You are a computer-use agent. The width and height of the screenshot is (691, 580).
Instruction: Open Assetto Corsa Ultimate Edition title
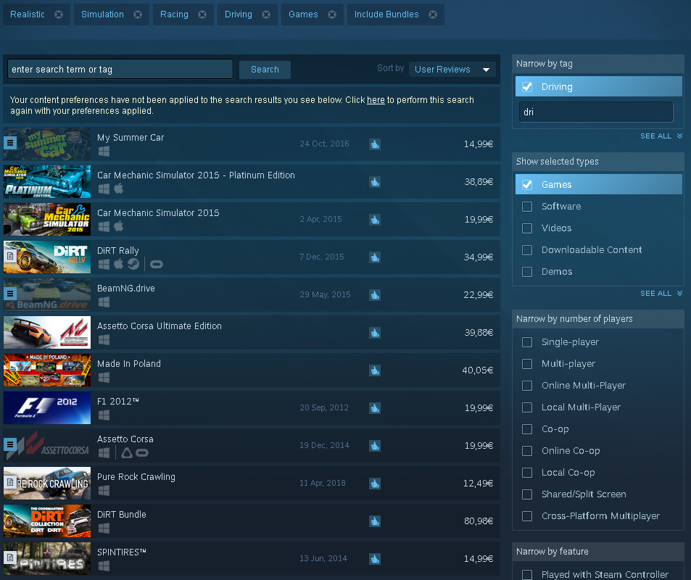159,326
